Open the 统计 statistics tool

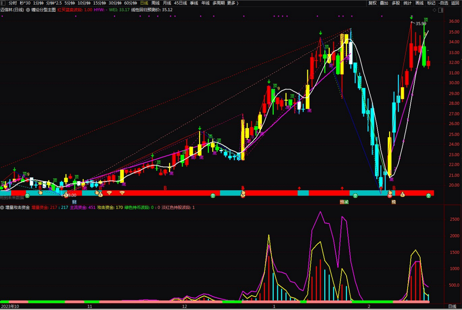point(408,3)
